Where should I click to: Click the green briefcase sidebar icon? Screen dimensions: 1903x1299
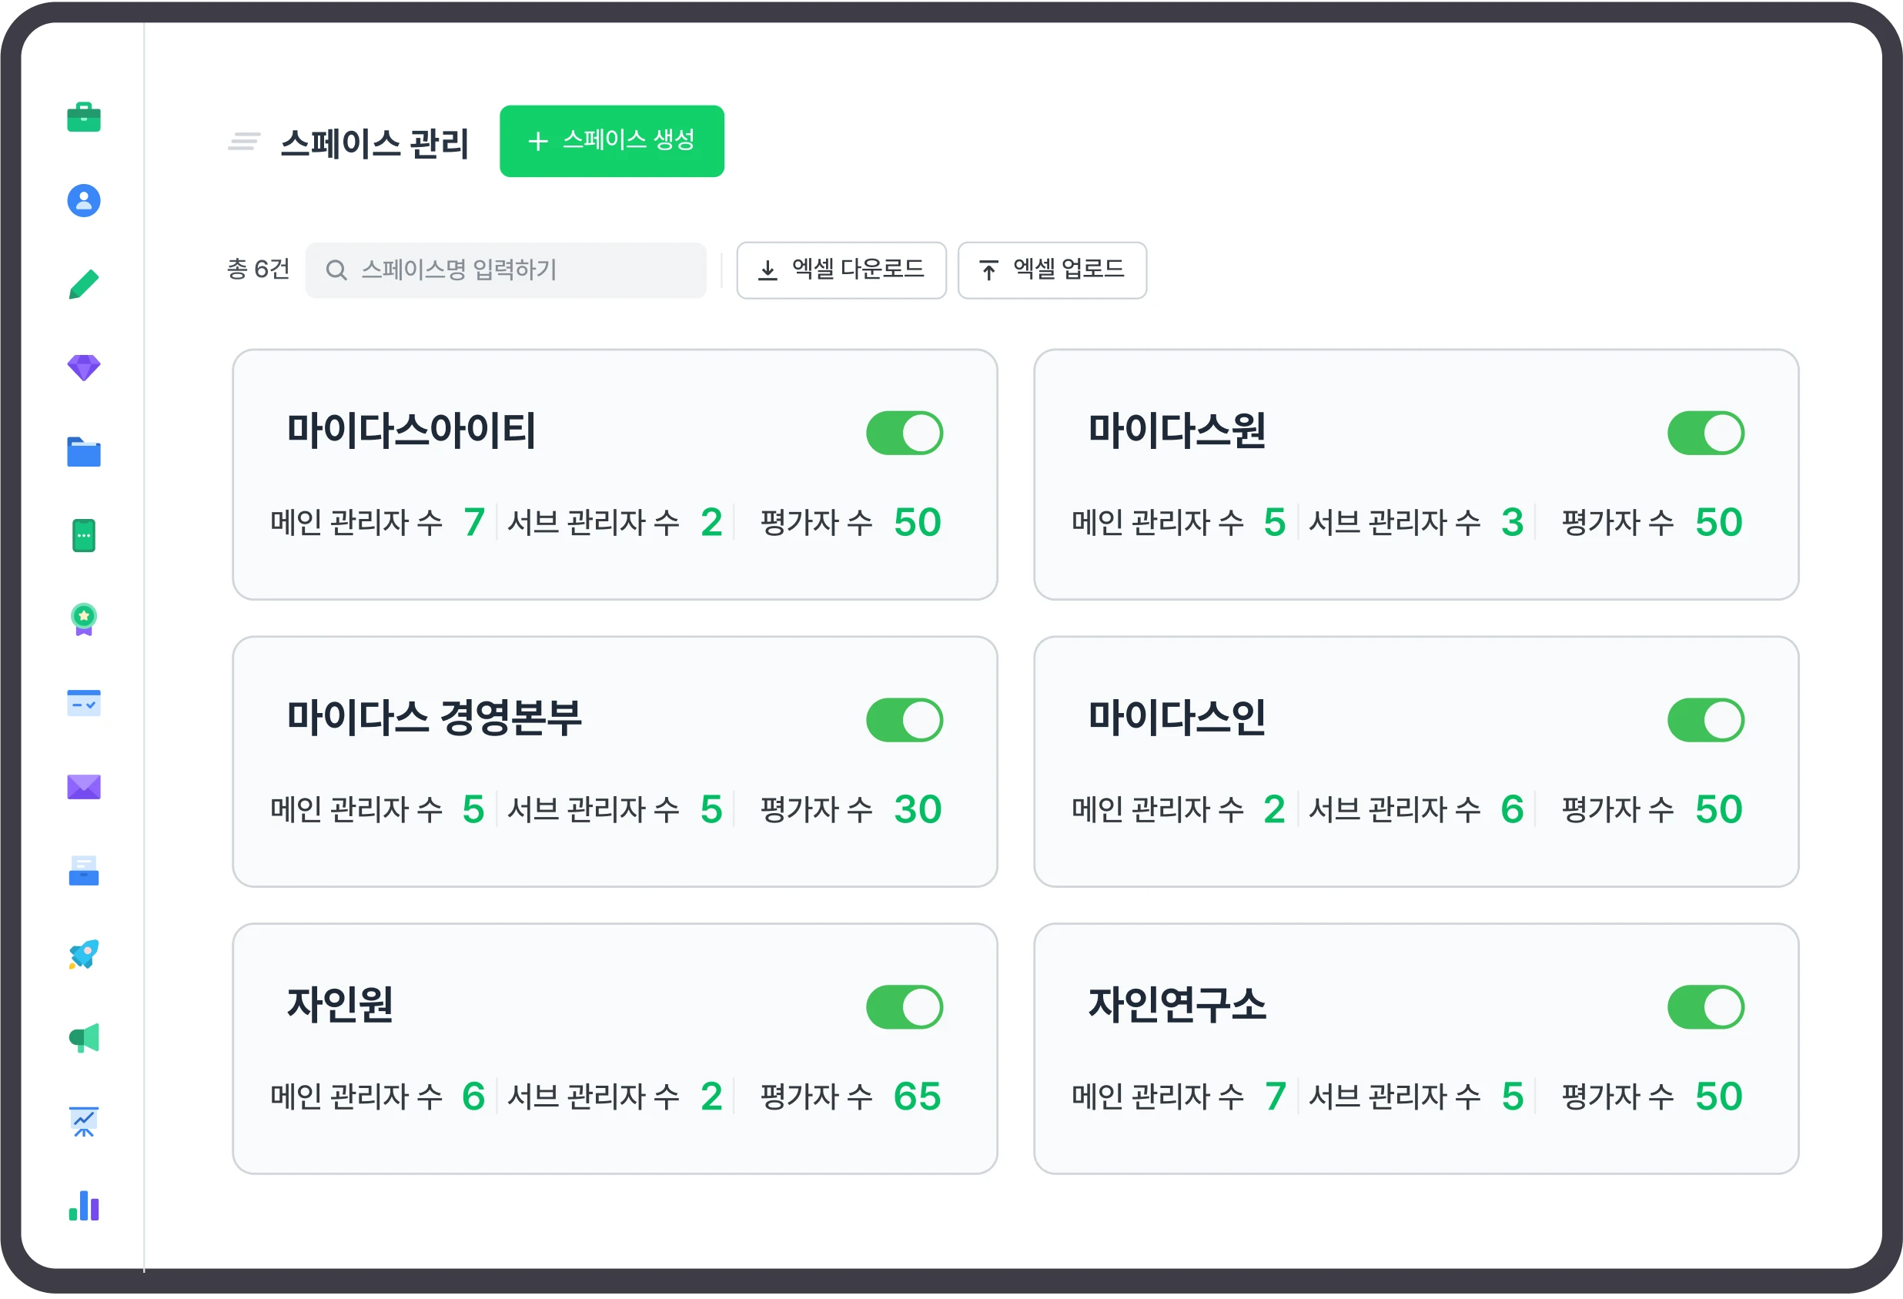click(x=83, y=117)
